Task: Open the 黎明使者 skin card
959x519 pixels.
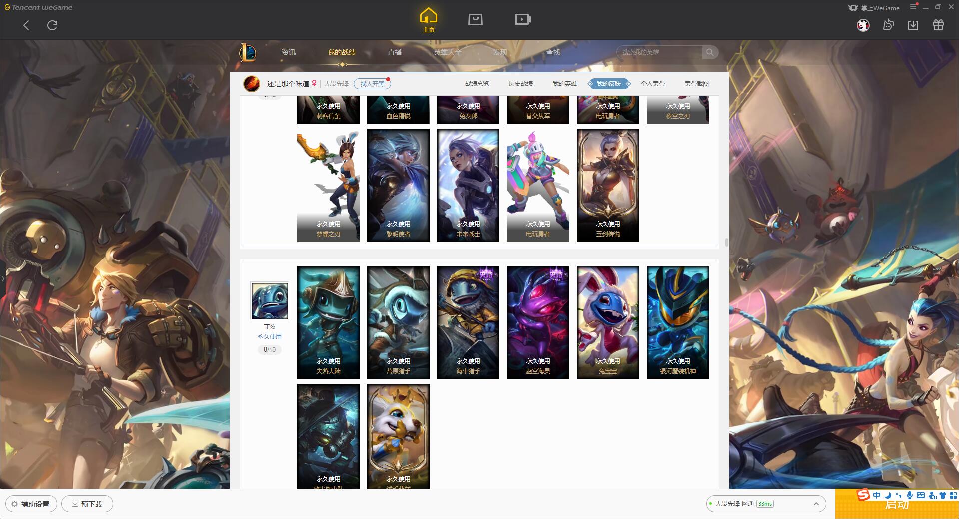Action: click(398, 186)
